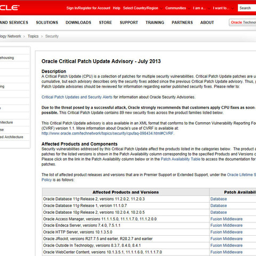Open Fusion Middleware link for Access Manager row
The height and width of the screenshot is (256, 256).
(227, 219)
